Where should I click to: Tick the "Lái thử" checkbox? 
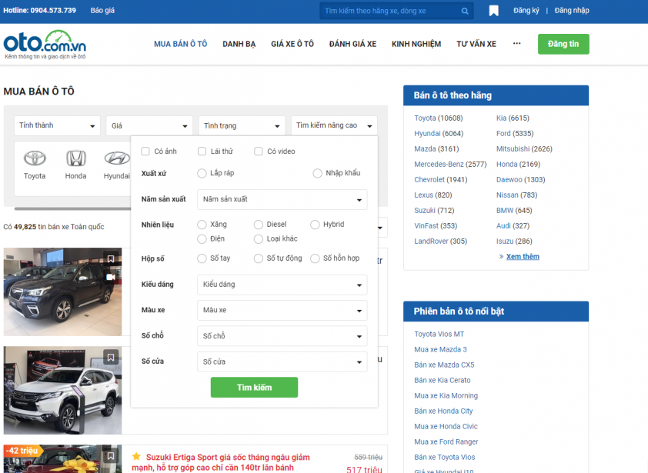tap(202, 152)
